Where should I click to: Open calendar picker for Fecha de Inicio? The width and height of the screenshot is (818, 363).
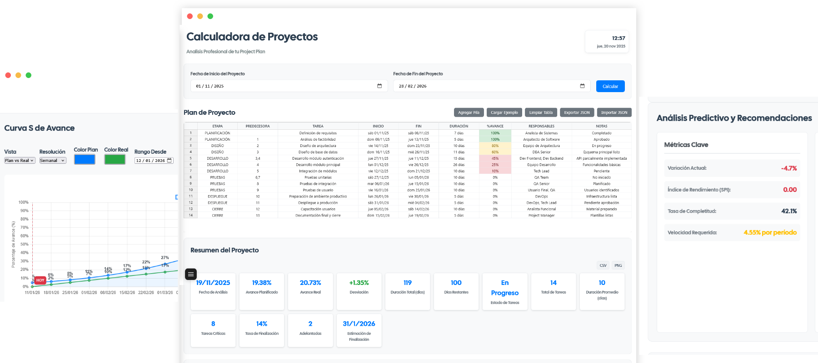379,86
